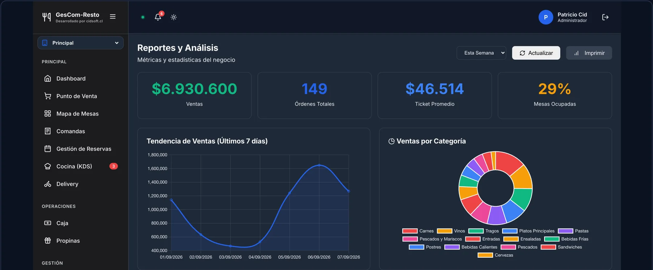653x270 pixels.
Task: Click the green online status dot
Action: (x=143, y=17)
